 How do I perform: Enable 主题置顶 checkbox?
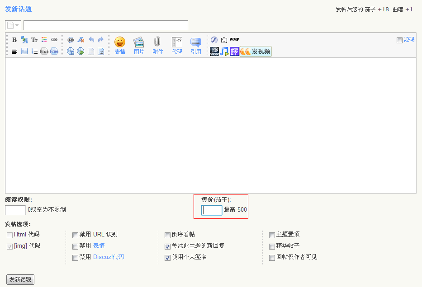pyautogui.click(x=272, y=235)
